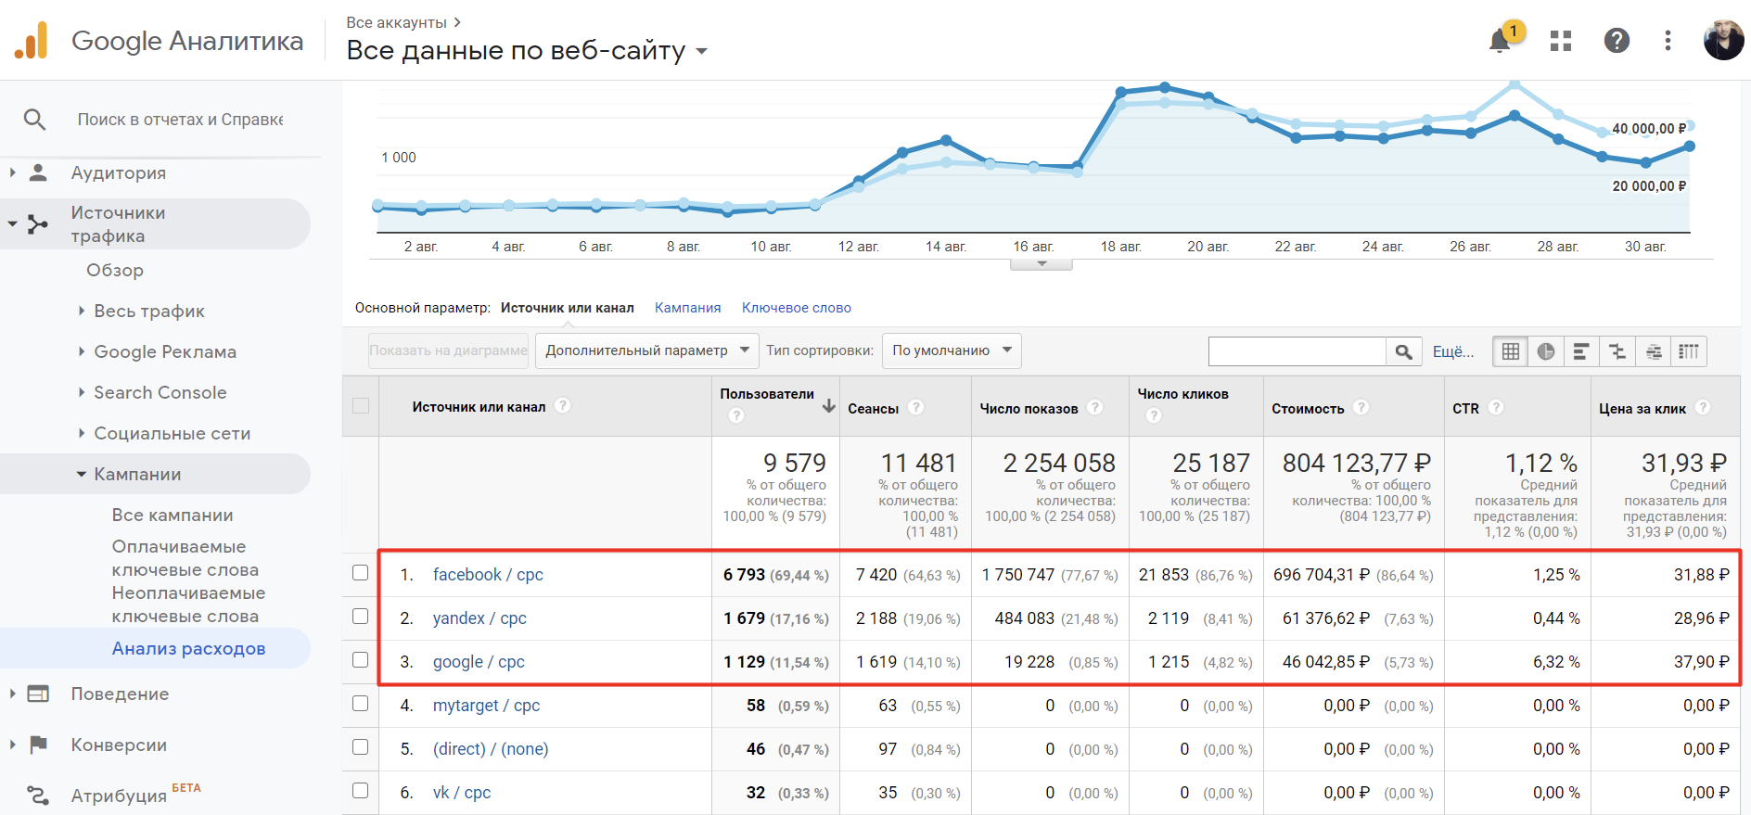This screenshot has height=815, width=1751.
Task: Collapse the Источники трафика section
Action: [12, 223]
